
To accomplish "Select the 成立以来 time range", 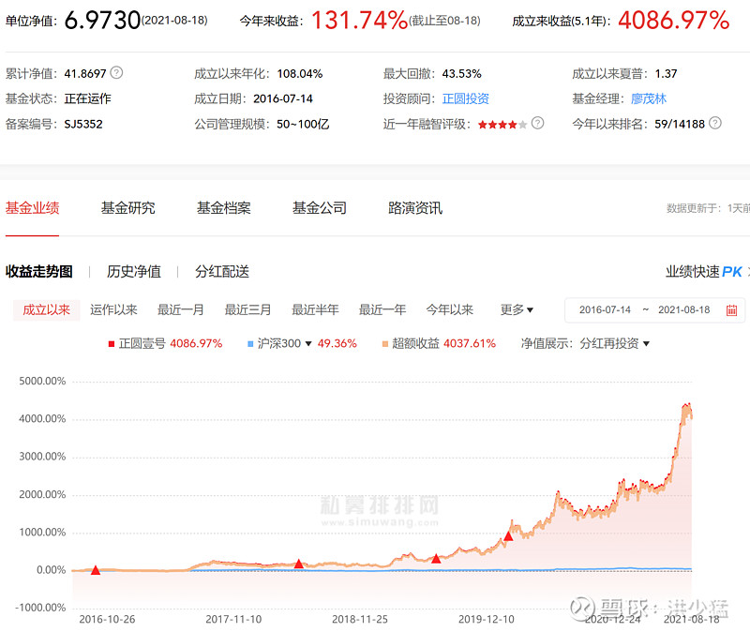I will [46, 310].
